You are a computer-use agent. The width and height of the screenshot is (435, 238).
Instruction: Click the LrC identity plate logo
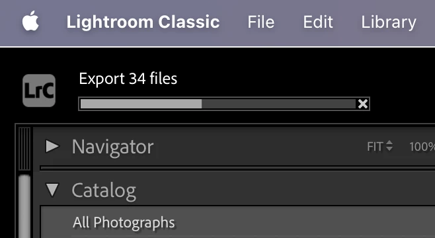[x=39, y=91]
